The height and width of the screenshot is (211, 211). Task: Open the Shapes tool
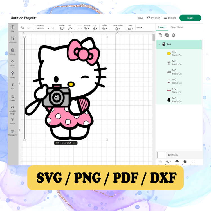[x=12, y=62]
